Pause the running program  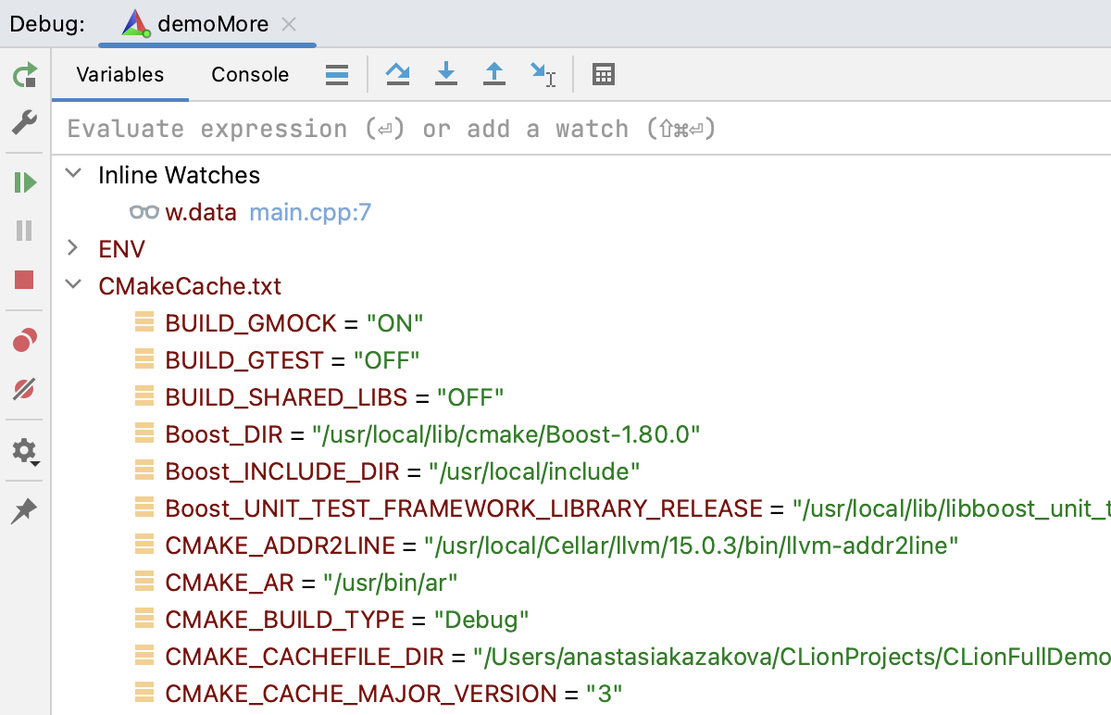pyautogui.click(x=25, y=231)
